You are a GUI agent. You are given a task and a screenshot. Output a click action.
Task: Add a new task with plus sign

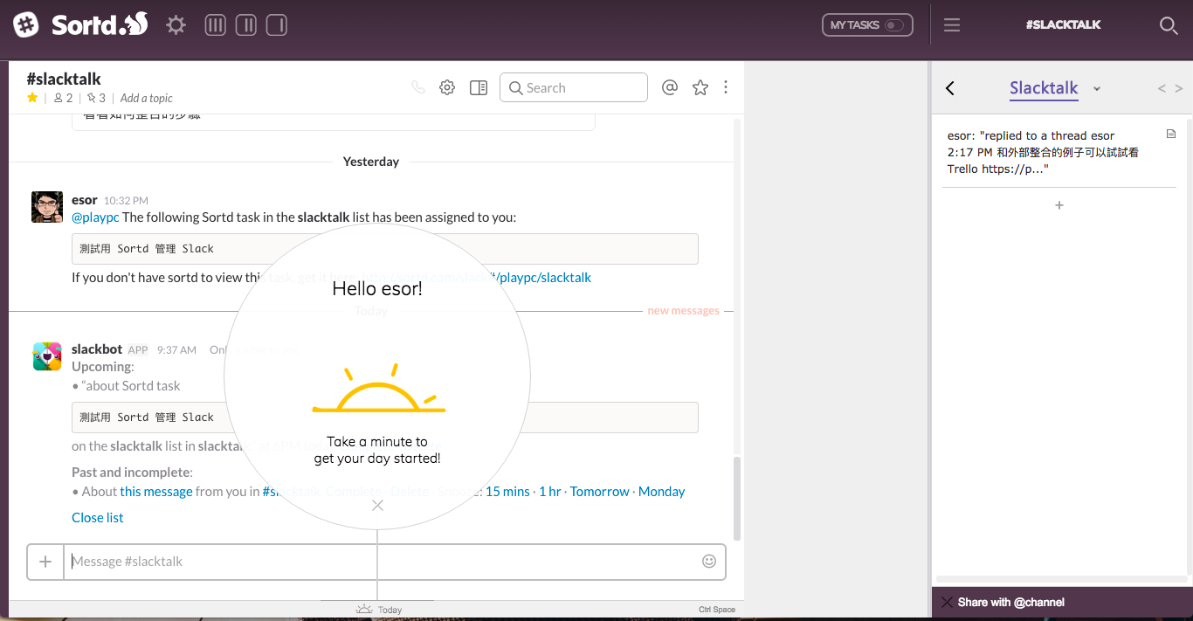1059,205
